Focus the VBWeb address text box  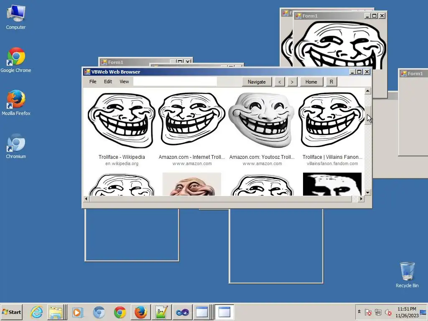[x=175, y=82]
